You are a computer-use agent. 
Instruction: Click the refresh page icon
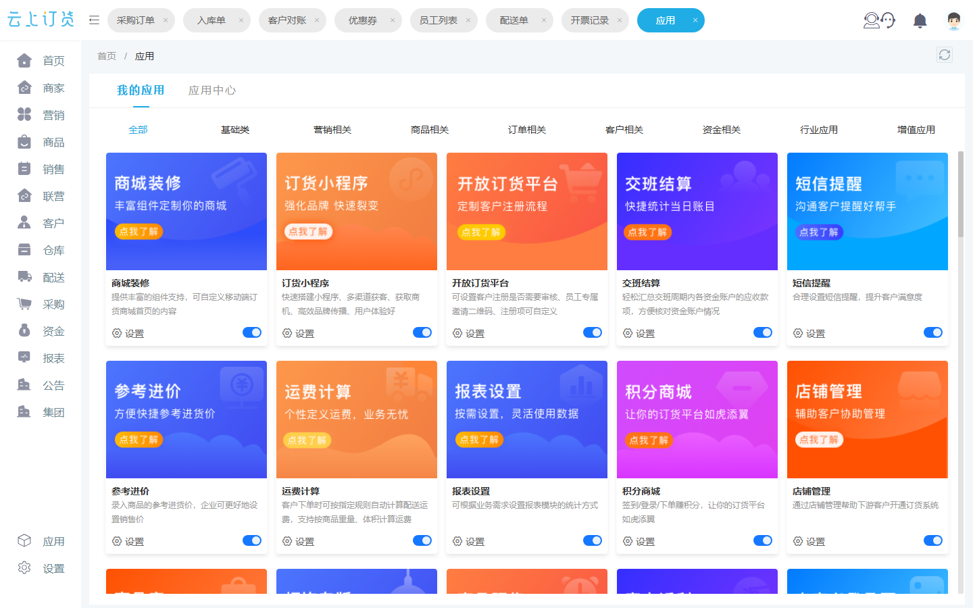pyautogui.click(x=945, y=55)
